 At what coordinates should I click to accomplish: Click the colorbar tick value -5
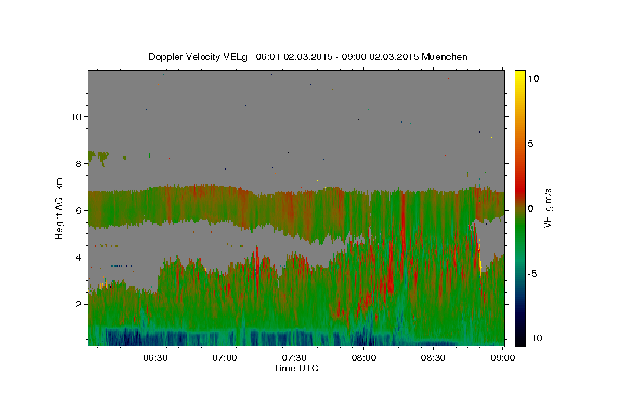532,274
